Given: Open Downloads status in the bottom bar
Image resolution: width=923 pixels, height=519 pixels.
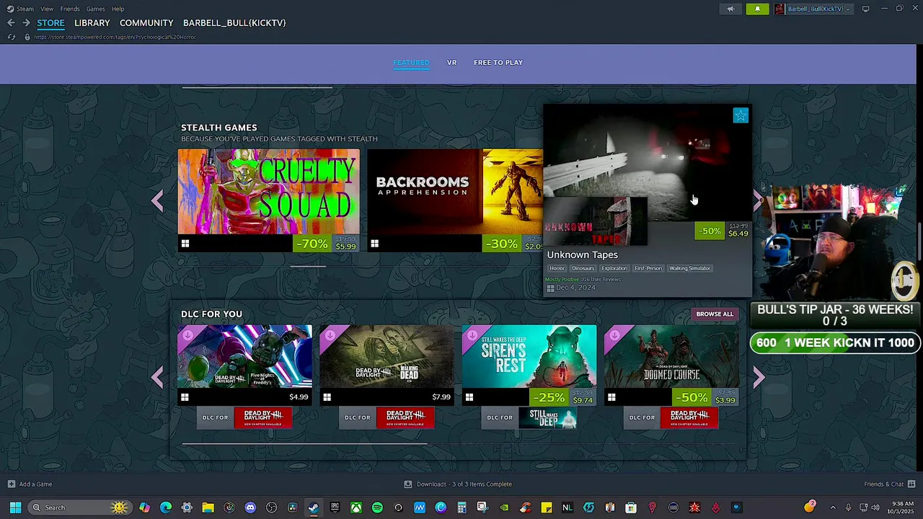Looking at the screenshot, I should pos(458,484).
